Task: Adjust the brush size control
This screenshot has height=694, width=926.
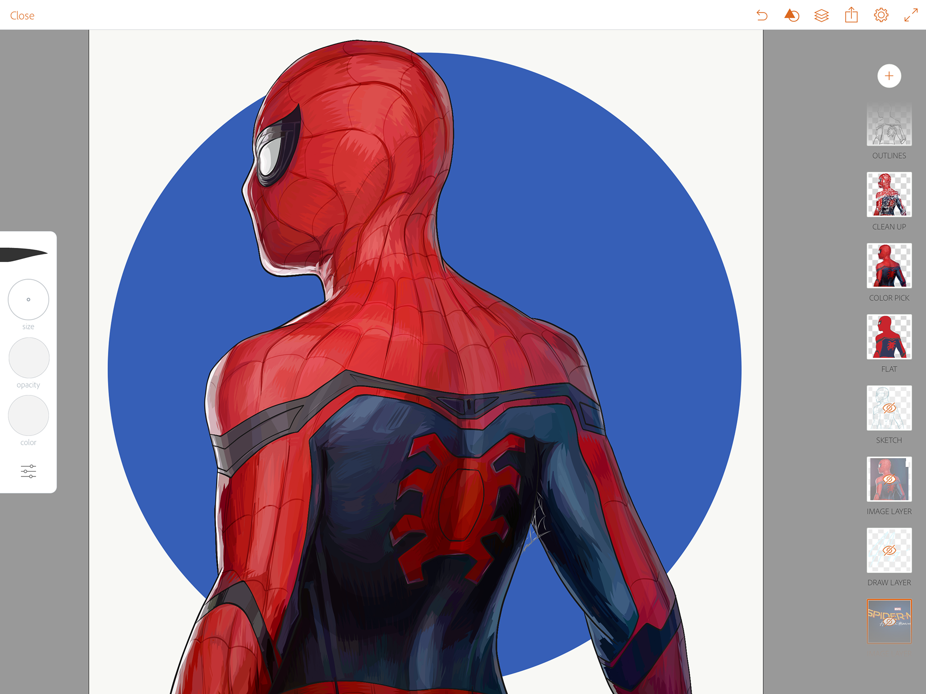Action: [28, 299]
